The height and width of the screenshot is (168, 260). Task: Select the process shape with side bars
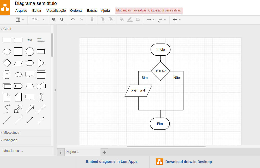[x=41, y=52]
